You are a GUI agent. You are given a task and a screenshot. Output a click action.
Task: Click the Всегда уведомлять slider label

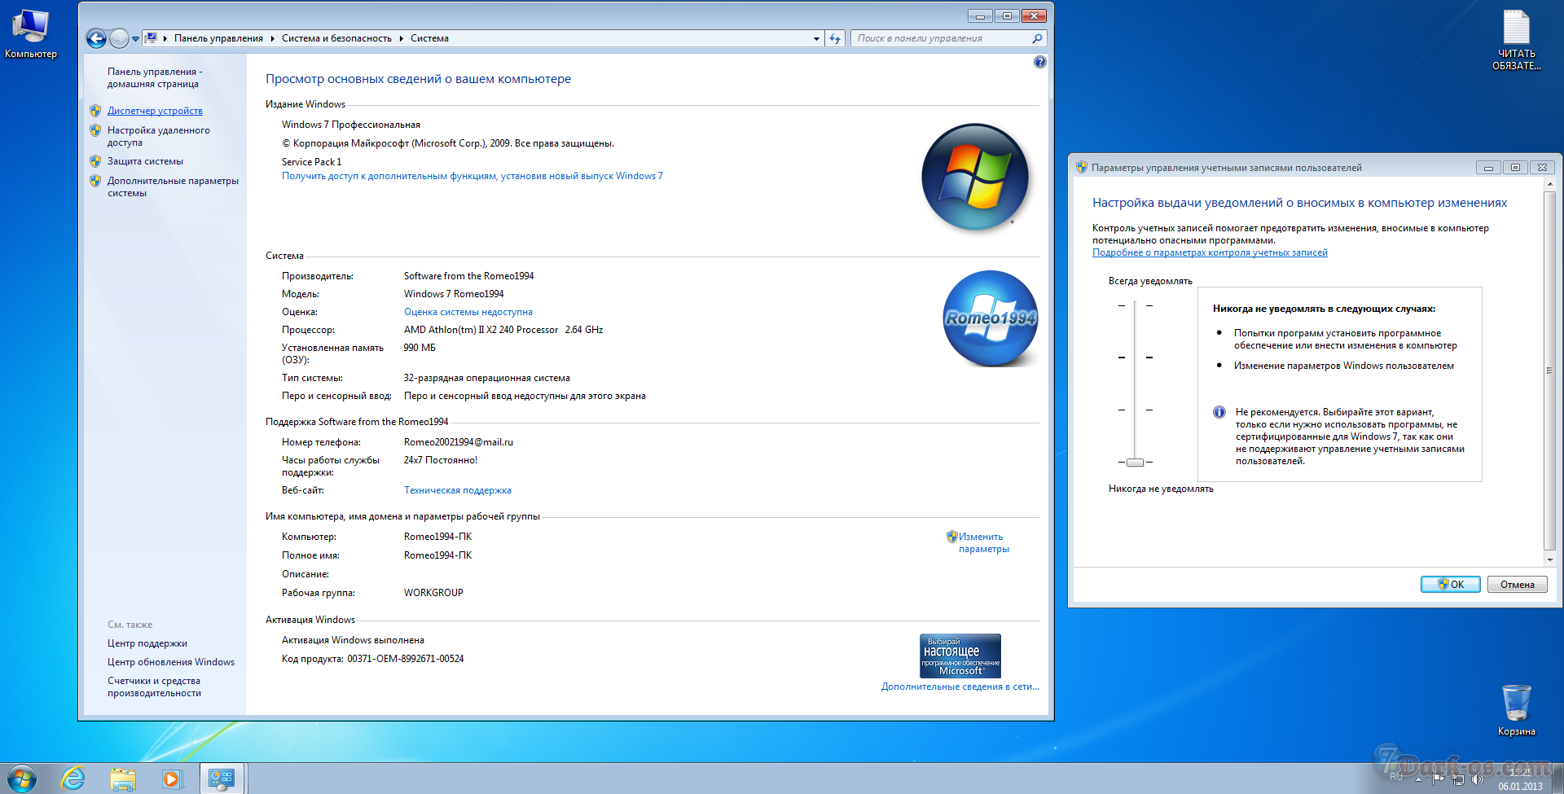1150,281
